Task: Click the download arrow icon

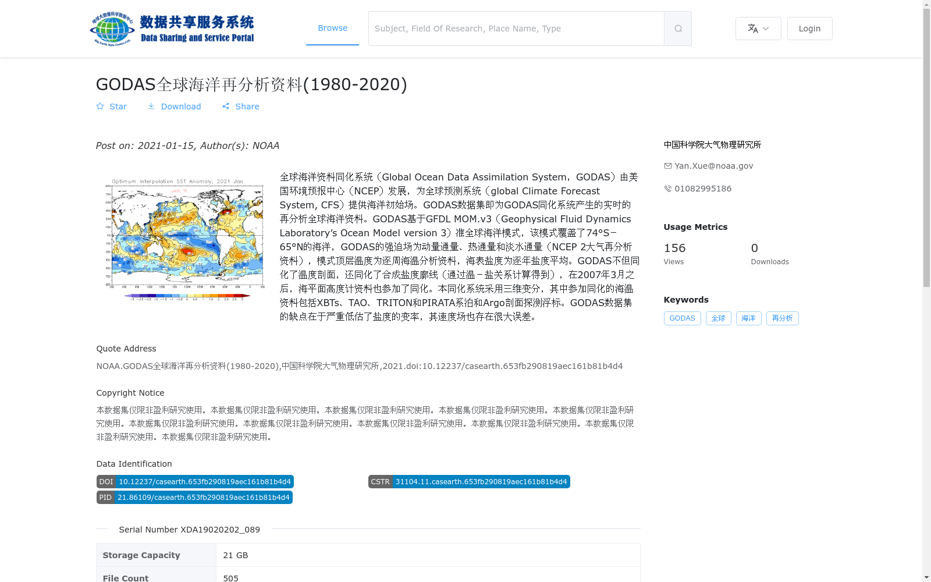Action: click(x=152, y=107)
